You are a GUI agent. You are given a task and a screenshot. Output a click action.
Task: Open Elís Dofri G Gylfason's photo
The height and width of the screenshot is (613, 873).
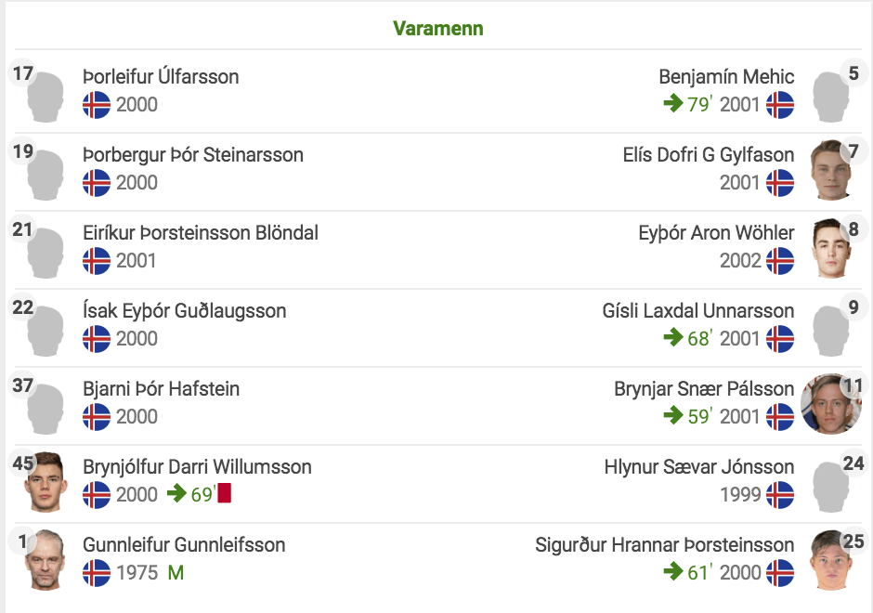coord(830,170)
